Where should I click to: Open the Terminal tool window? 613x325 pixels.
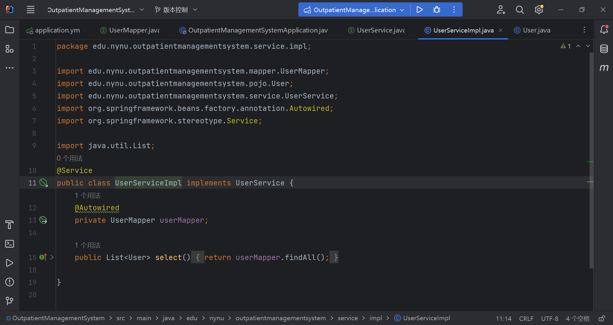click(x=10, y=244)
